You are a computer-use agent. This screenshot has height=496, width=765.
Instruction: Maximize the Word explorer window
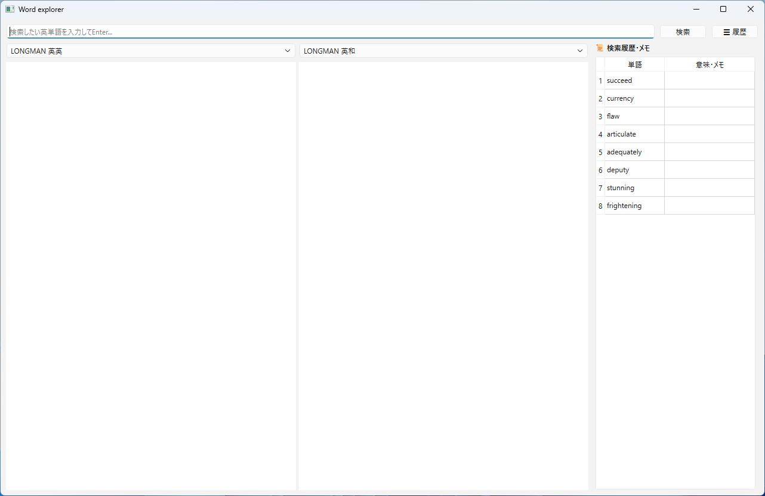tap(723, 9)
